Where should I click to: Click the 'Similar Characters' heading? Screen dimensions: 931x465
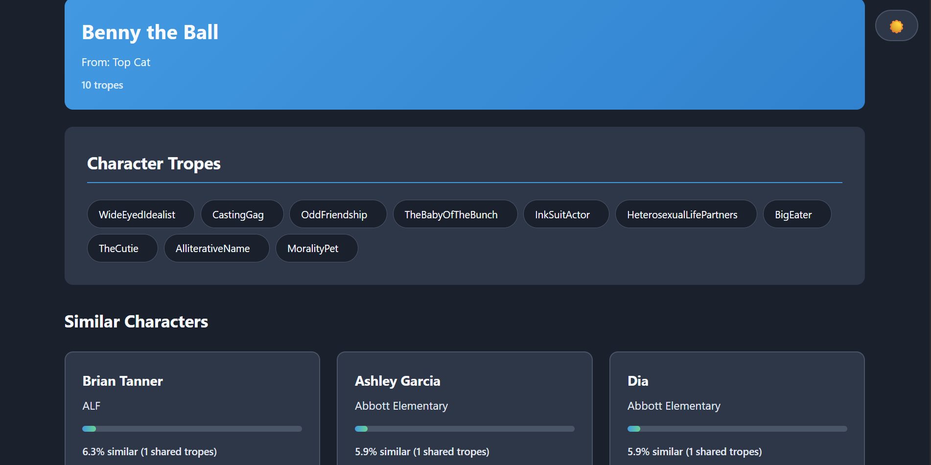pyautogui.click(x=136, y=322)
